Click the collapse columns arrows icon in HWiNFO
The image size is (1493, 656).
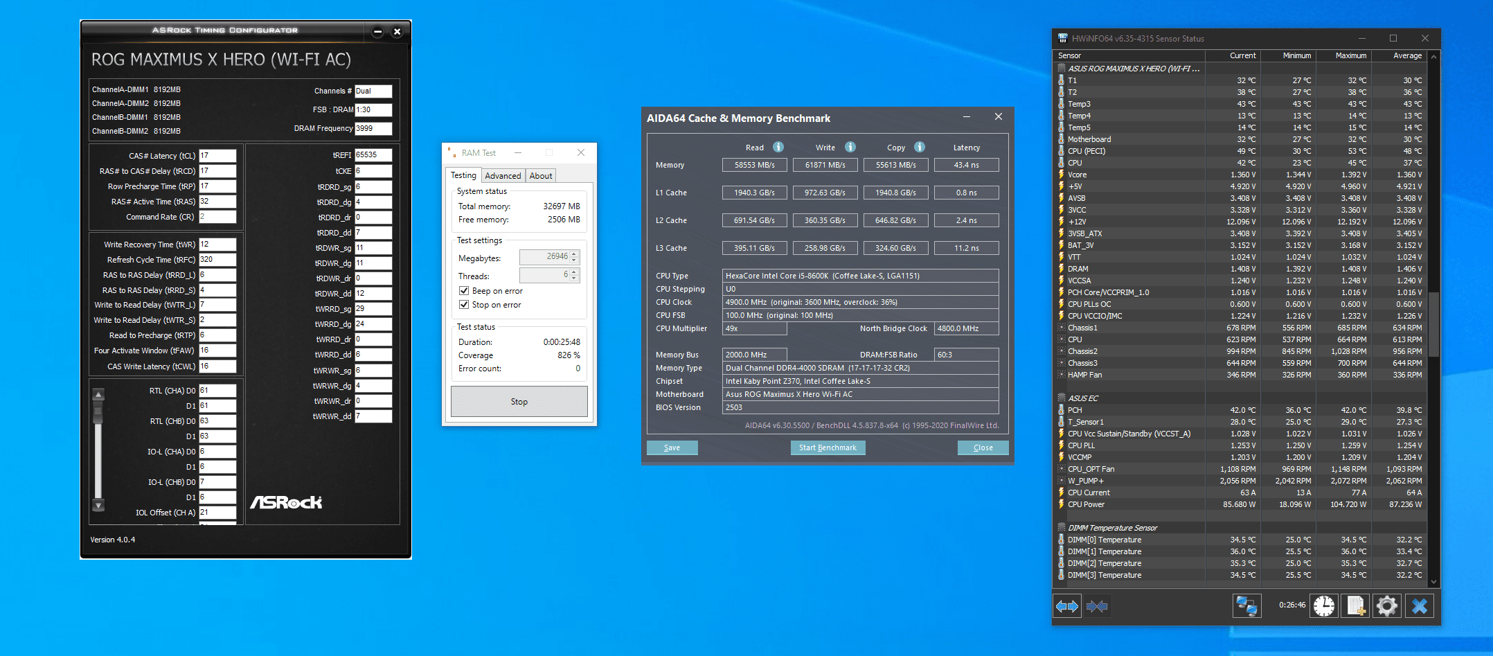1097,607
